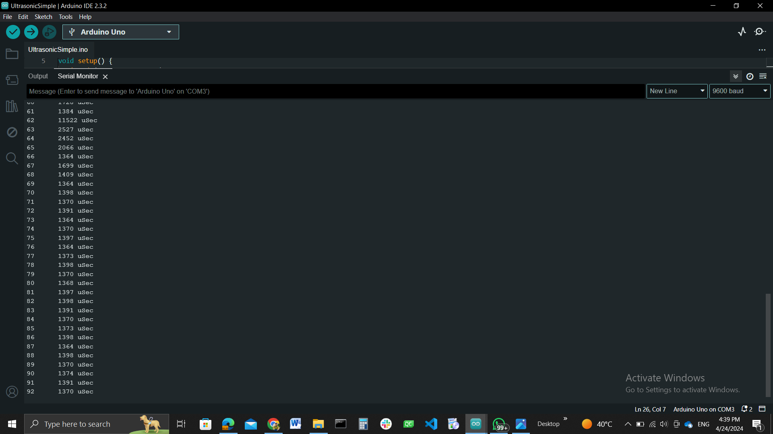Click the Upload arrow button
Screen dimensions: 773x434
(31, 32)
